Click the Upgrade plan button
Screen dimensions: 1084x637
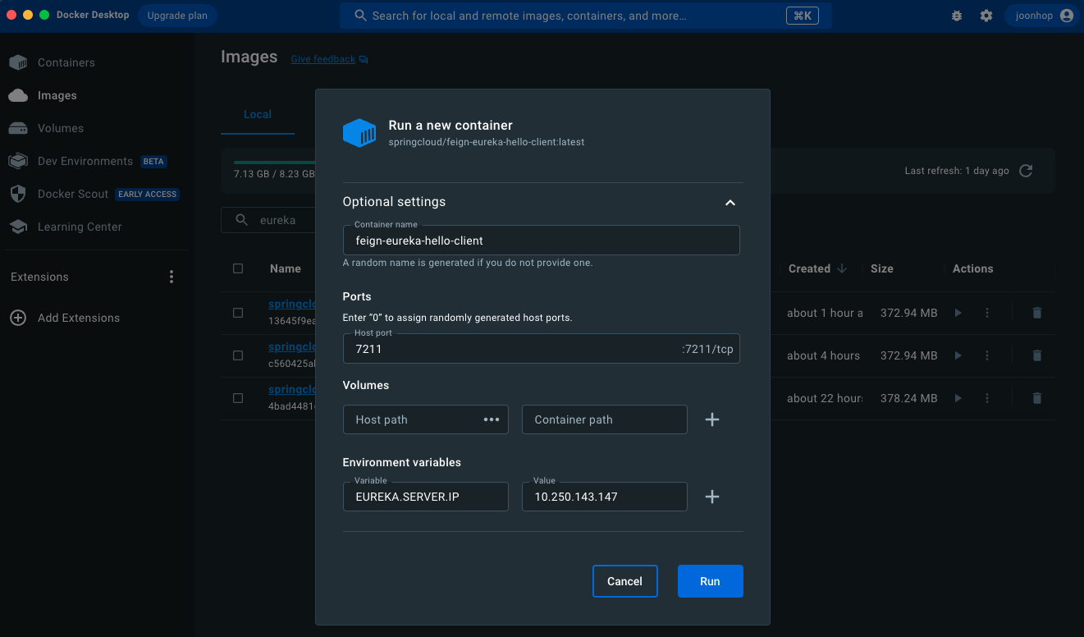click(x=177, y=16)
